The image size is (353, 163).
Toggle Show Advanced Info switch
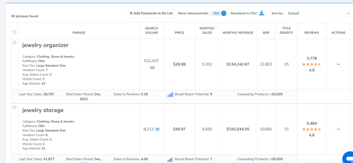[x=219, y=13]
